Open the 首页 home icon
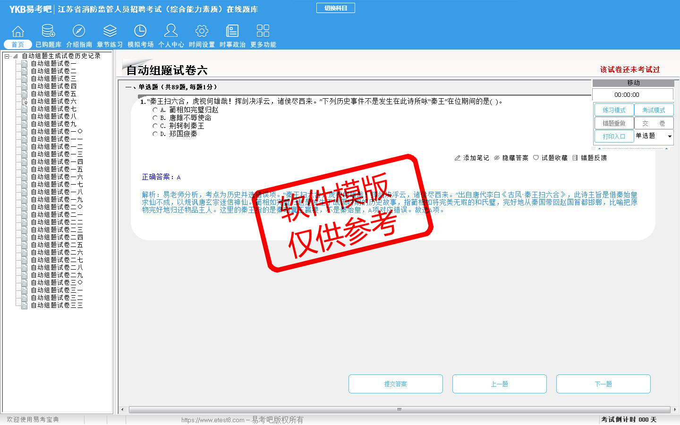The image size is (680, 425). (18, 31)
